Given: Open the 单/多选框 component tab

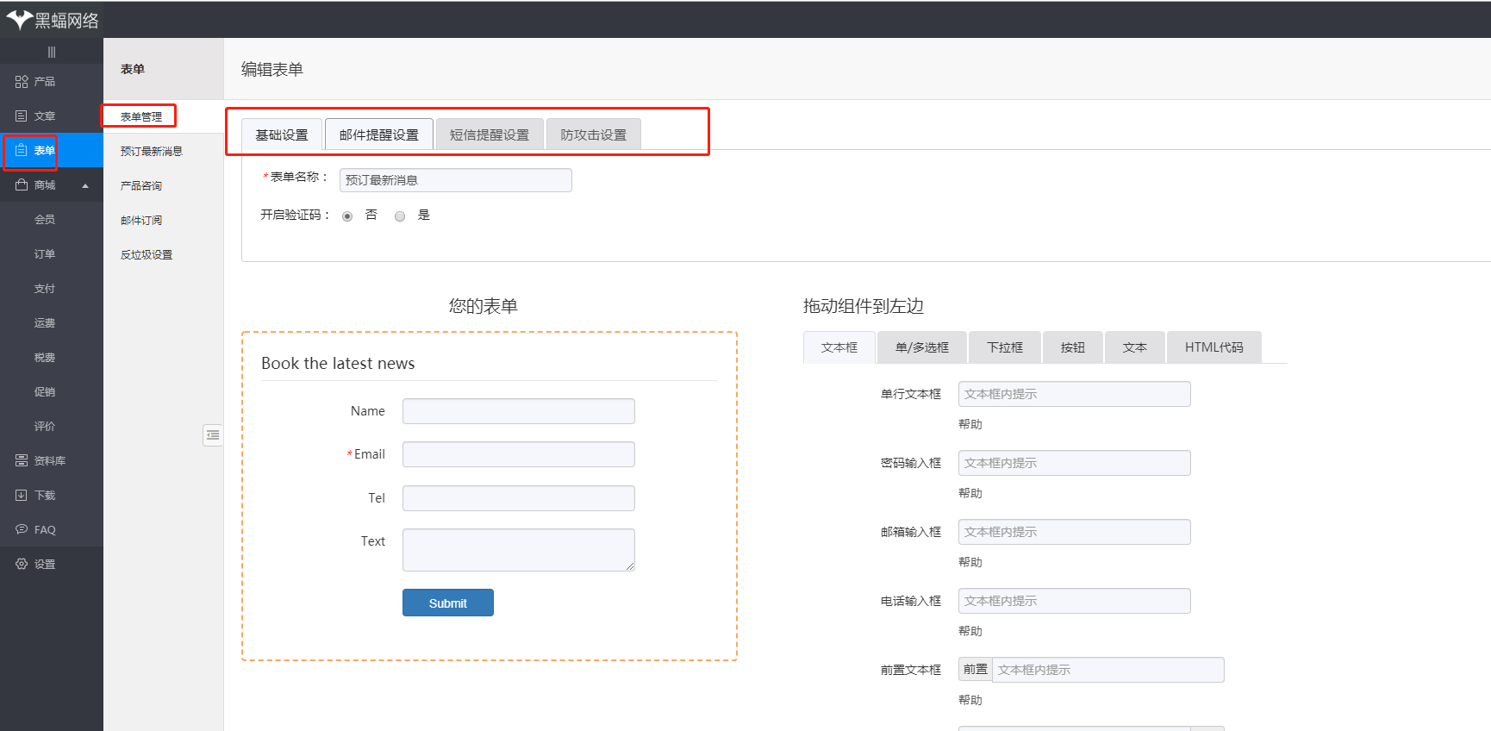Looking at the screenshot, I should tap(922, 347).
